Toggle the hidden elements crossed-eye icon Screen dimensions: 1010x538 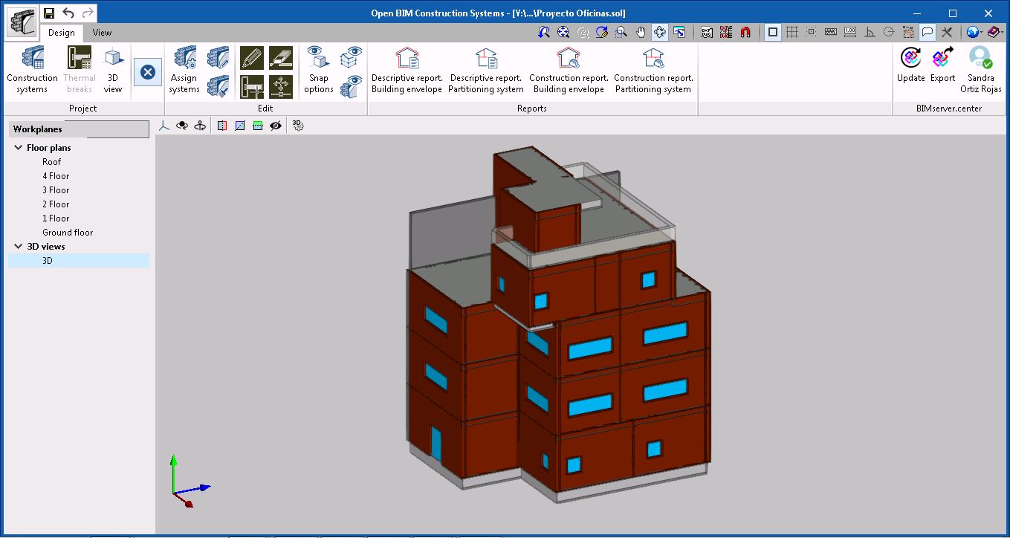[276, 125]
